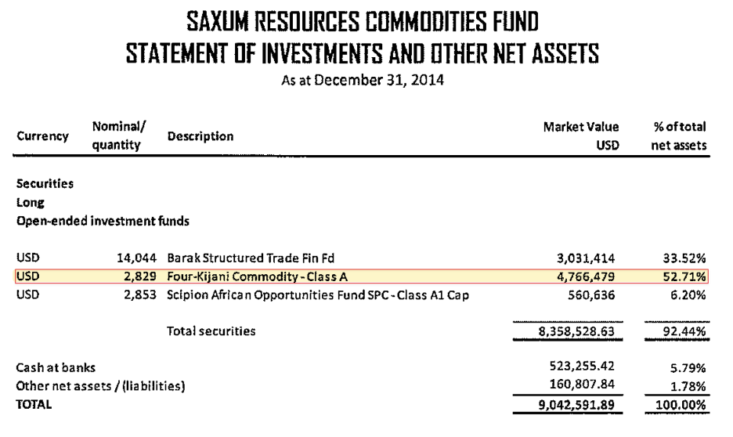This screenshot has width=733, height=437.
Task: Click the Market Value USD column header
Action: click(581, 136)
